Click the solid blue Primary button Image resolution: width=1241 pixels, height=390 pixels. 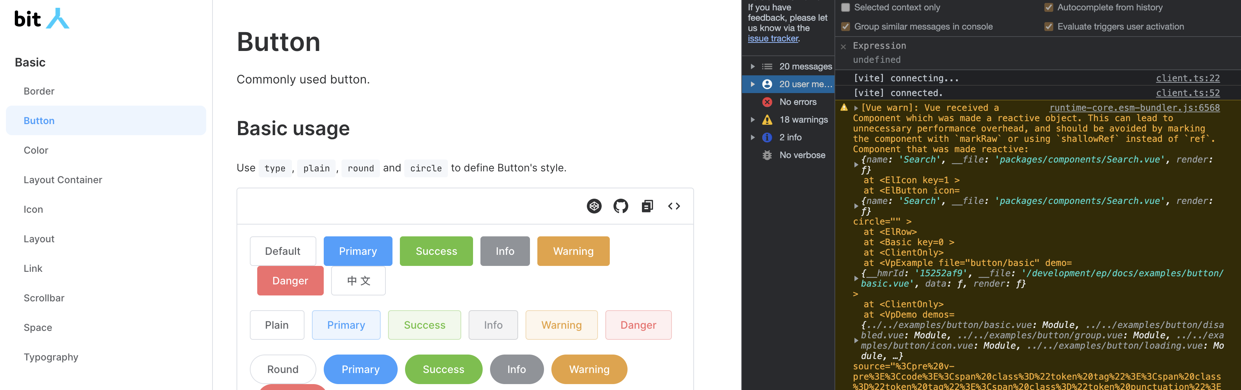coord(358,251)
